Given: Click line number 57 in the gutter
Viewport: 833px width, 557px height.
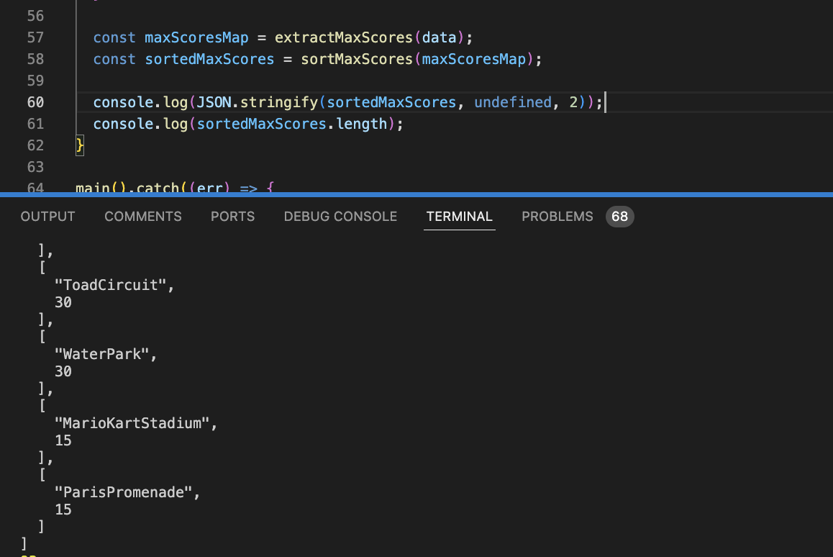Looking at the screenshot, I should (x=35, y=37).
